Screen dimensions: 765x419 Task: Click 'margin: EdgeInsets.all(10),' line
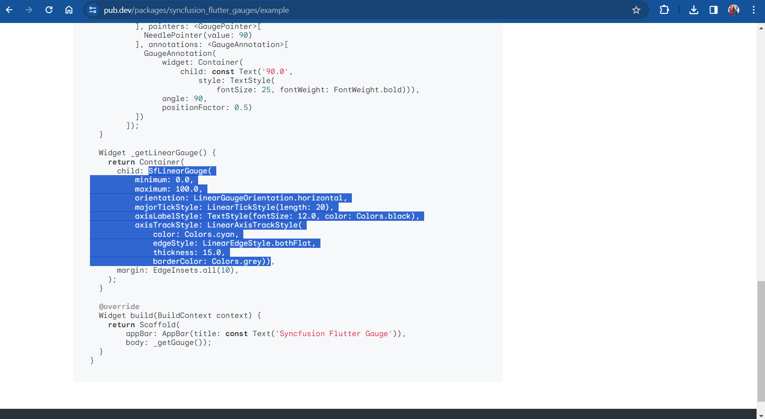tap(178, 270)
